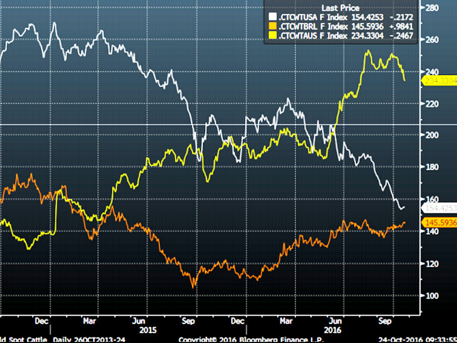Click the yellow 234.3304 price tag on axis

coord(440,81)
